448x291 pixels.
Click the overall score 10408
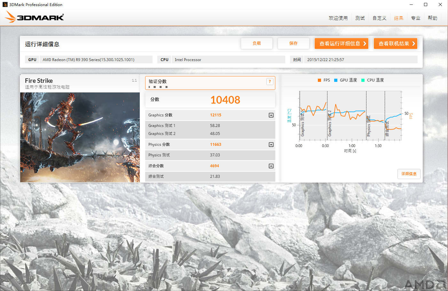(225, 100)
